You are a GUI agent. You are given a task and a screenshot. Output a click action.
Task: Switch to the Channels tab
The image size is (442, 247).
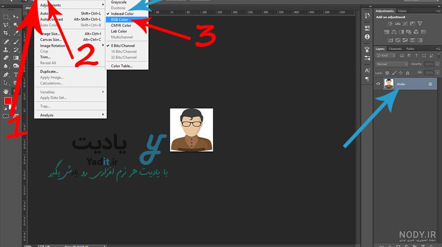pos(395,49)
